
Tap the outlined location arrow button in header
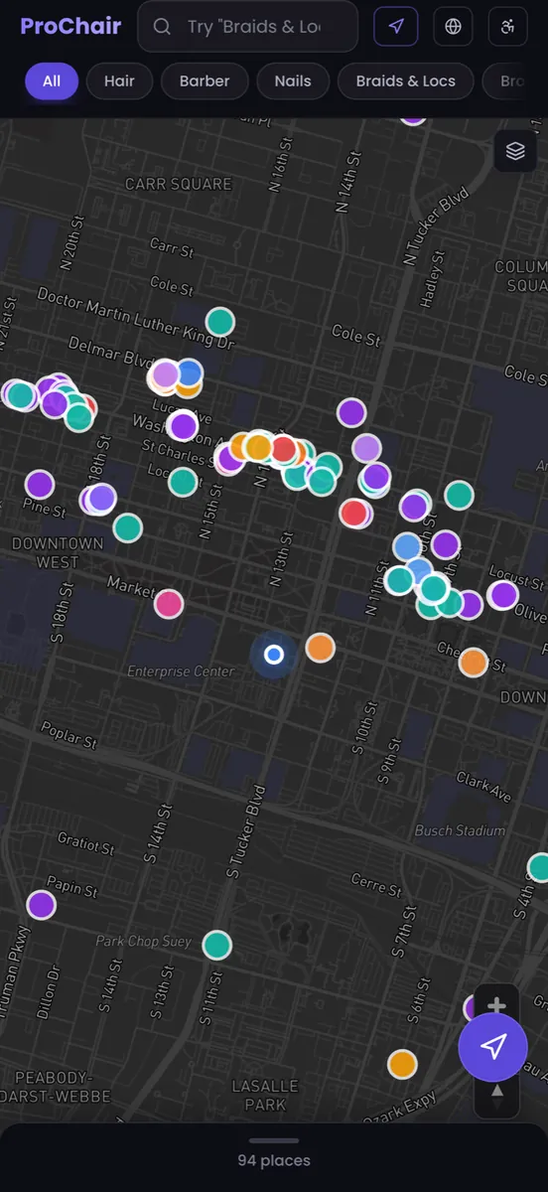click(x=396, y=26)
